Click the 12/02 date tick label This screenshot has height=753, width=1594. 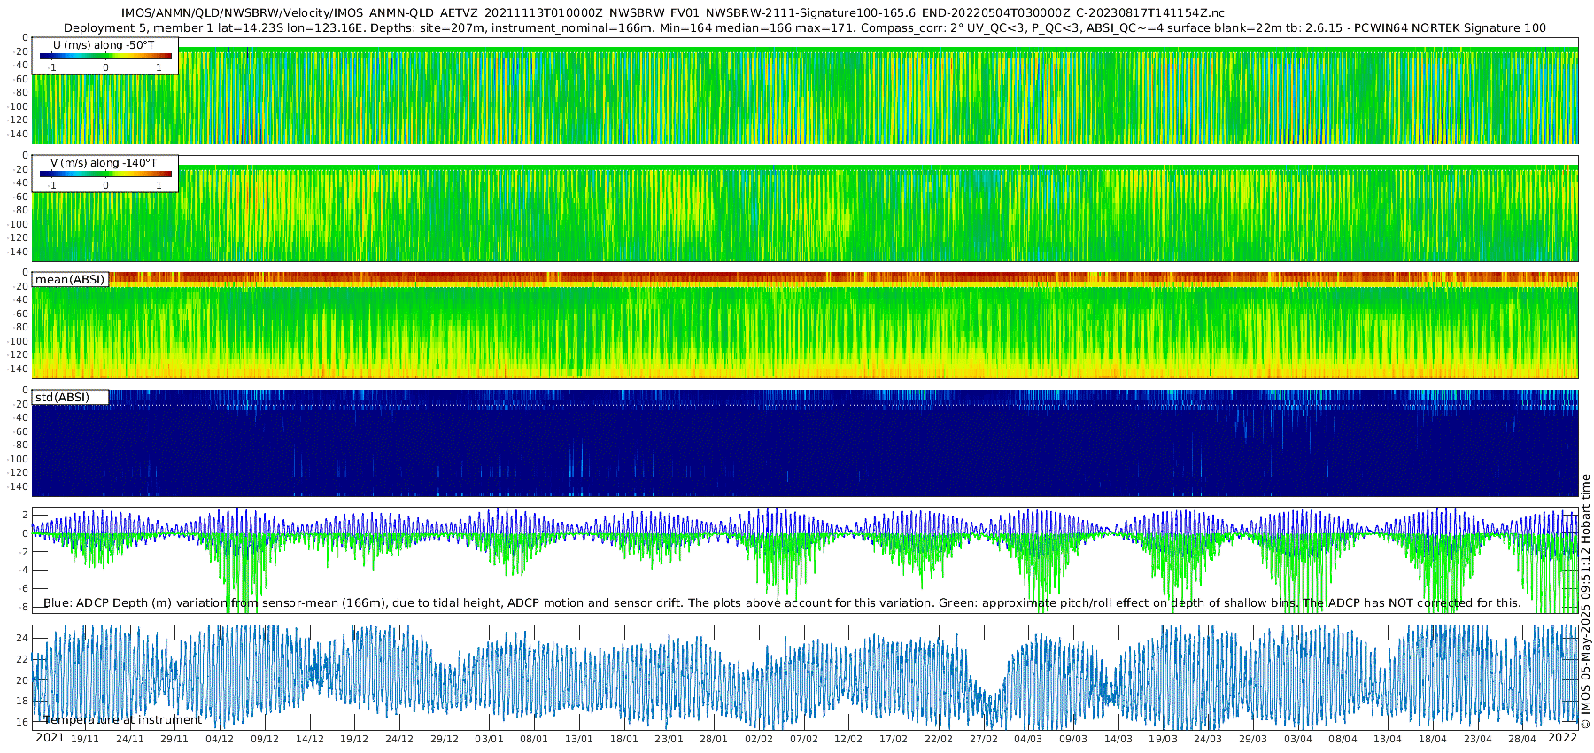tap(848, 739)
